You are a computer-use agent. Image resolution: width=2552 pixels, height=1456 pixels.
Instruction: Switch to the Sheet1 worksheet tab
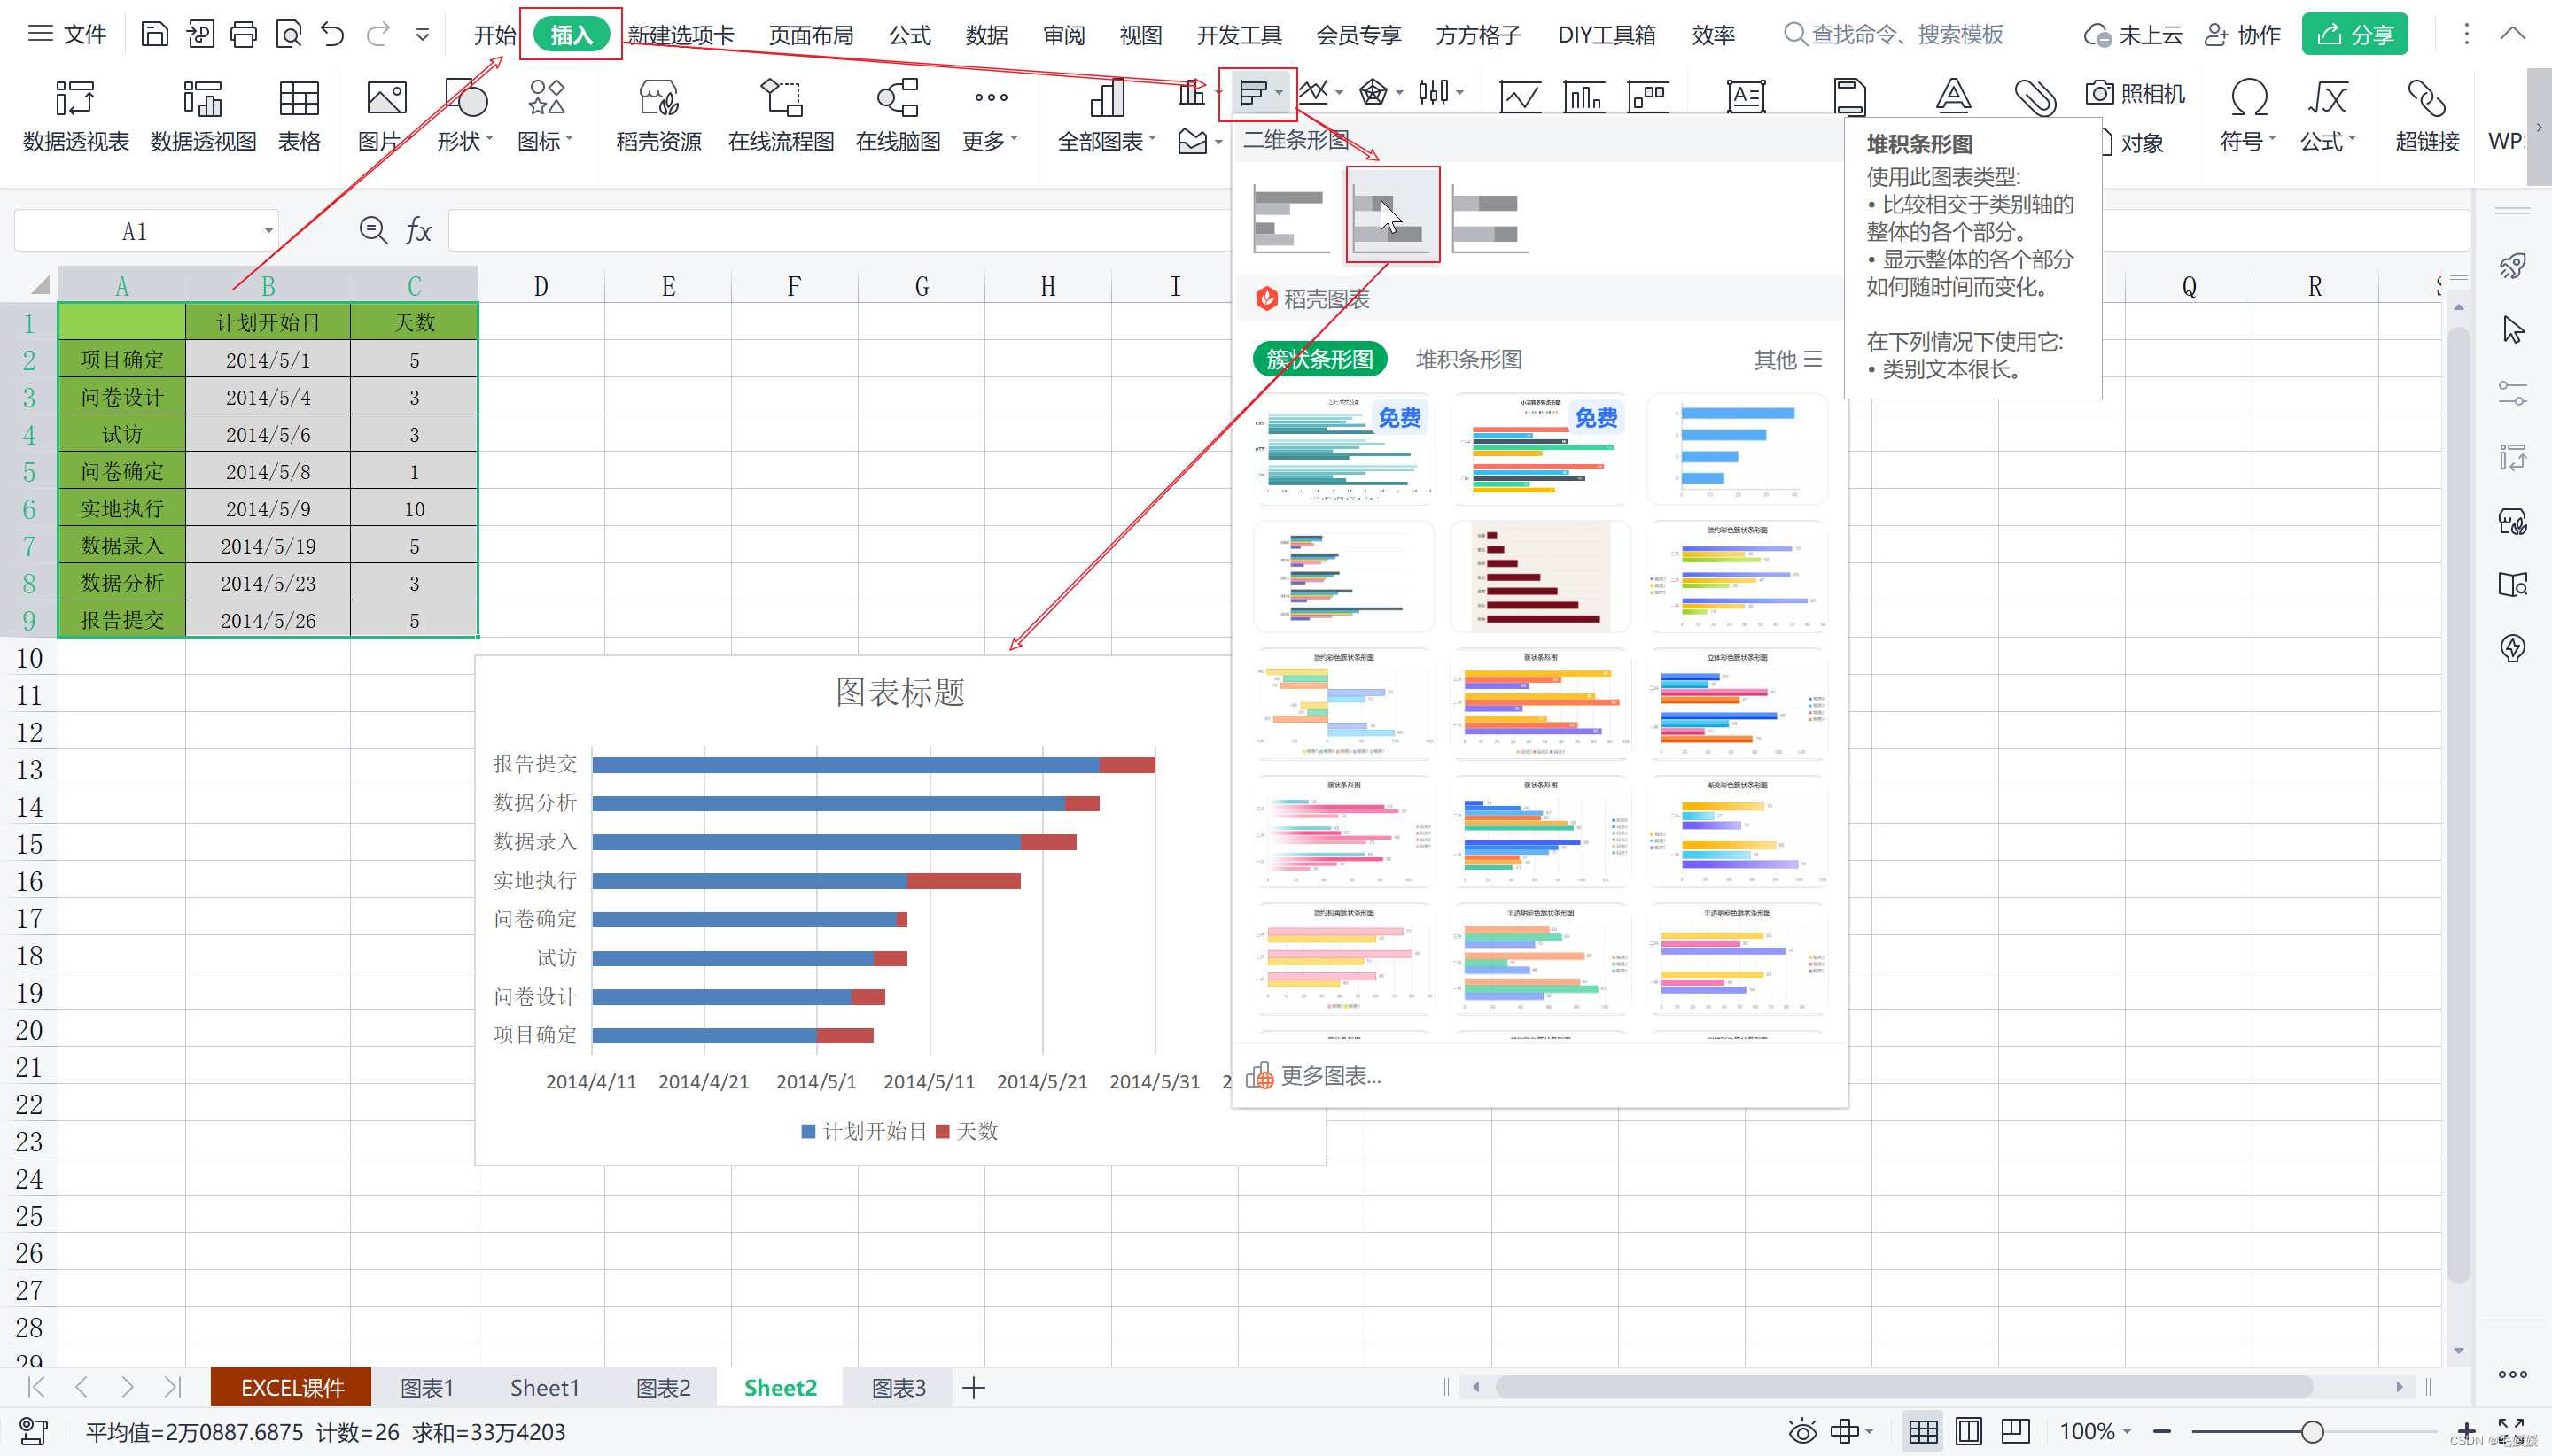pos(544,1388)
